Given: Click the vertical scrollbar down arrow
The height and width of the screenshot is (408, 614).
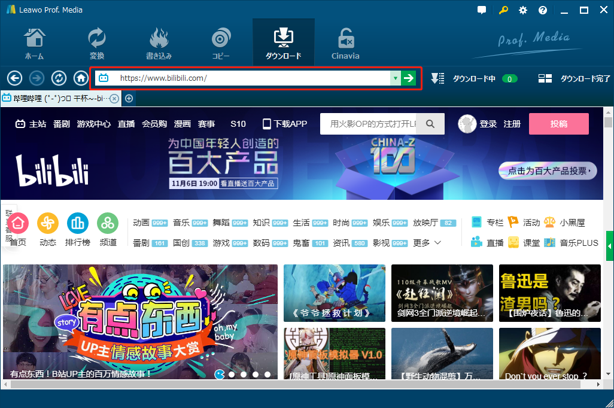Looking at the screenshot, I should [x=608, y=374].
